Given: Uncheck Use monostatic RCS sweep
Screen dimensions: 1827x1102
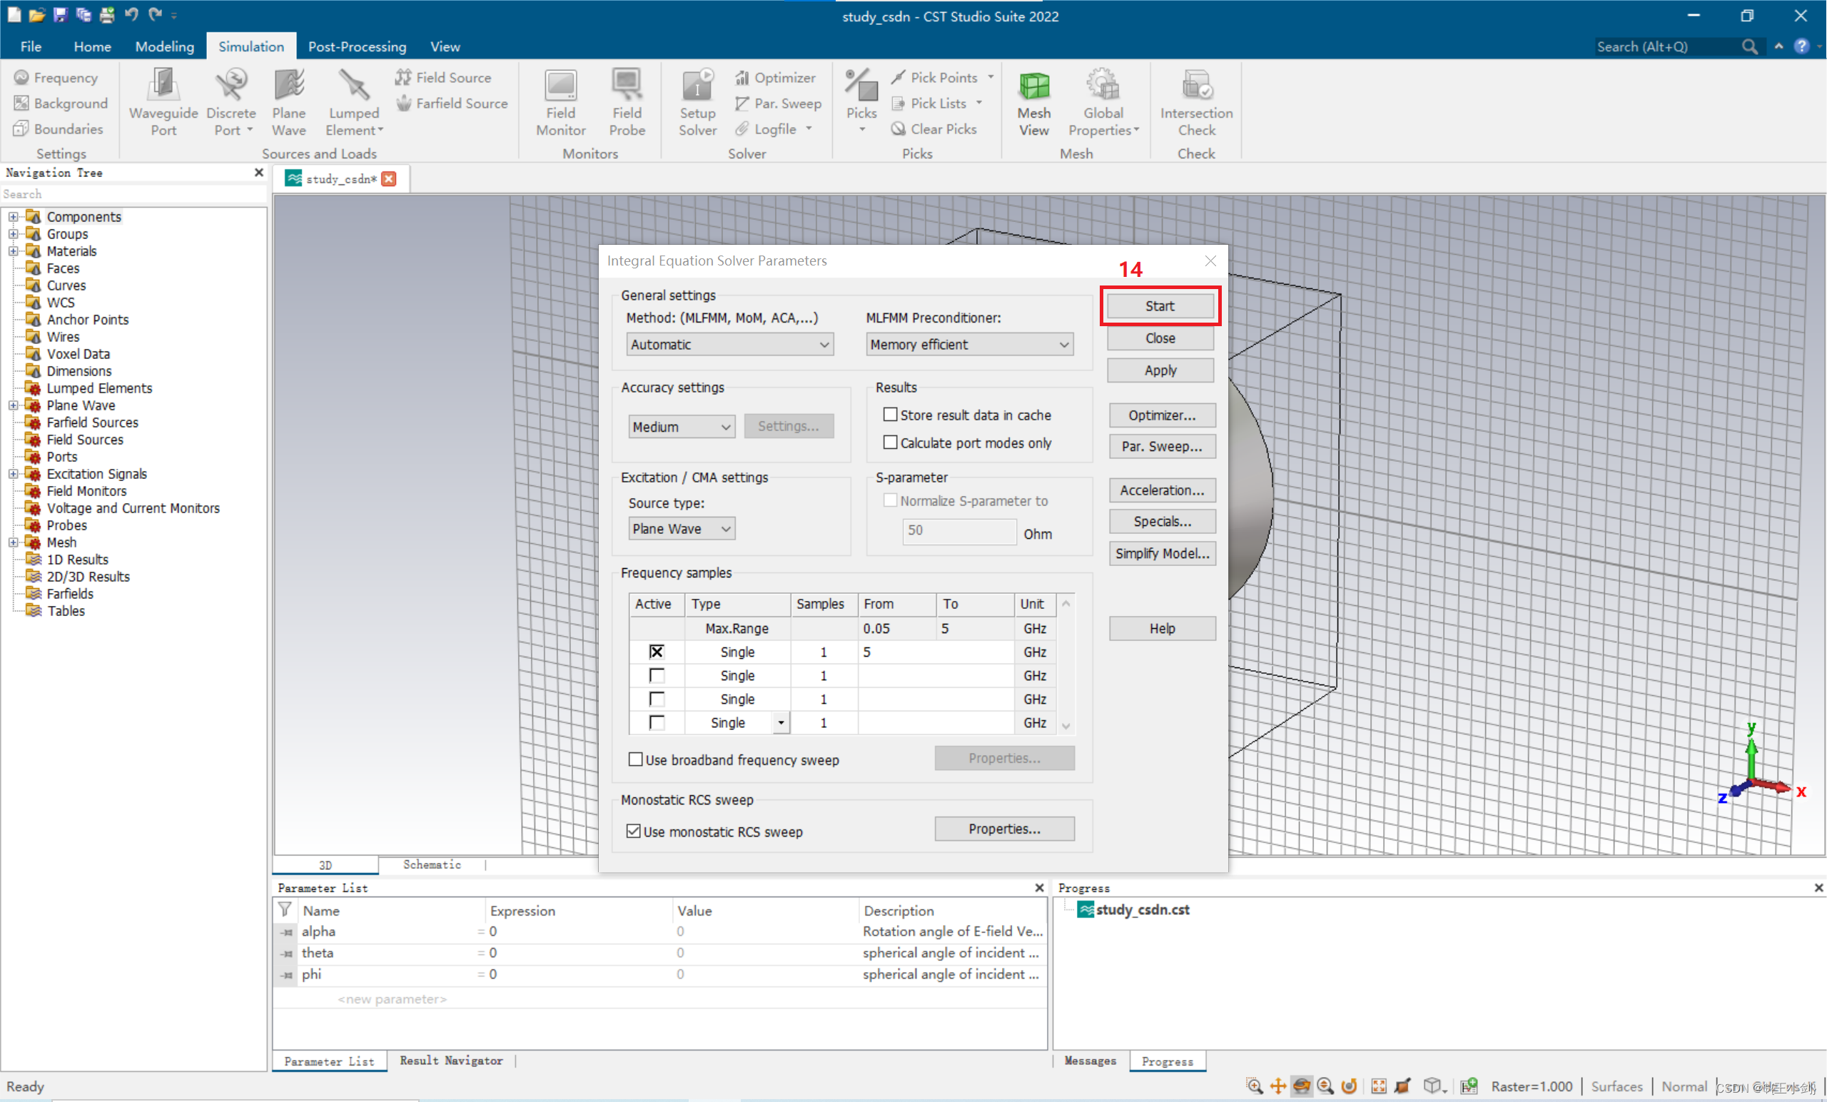Looking at the screenshot, I should [x=634, y=831].
